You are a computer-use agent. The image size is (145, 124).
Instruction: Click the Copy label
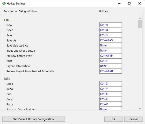tap(10, 99)
